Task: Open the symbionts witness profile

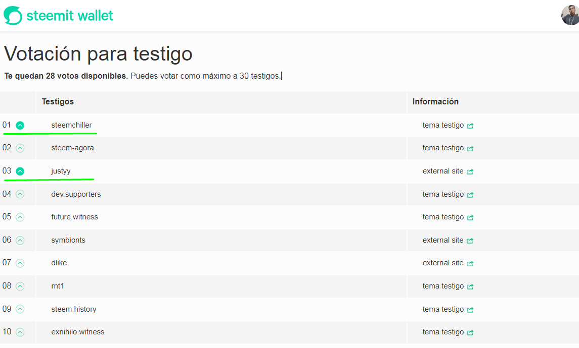Action: (68, 240)
